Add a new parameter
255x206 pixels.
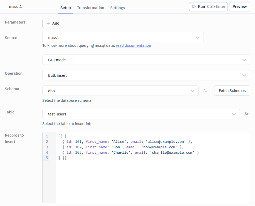coord(52,23)
